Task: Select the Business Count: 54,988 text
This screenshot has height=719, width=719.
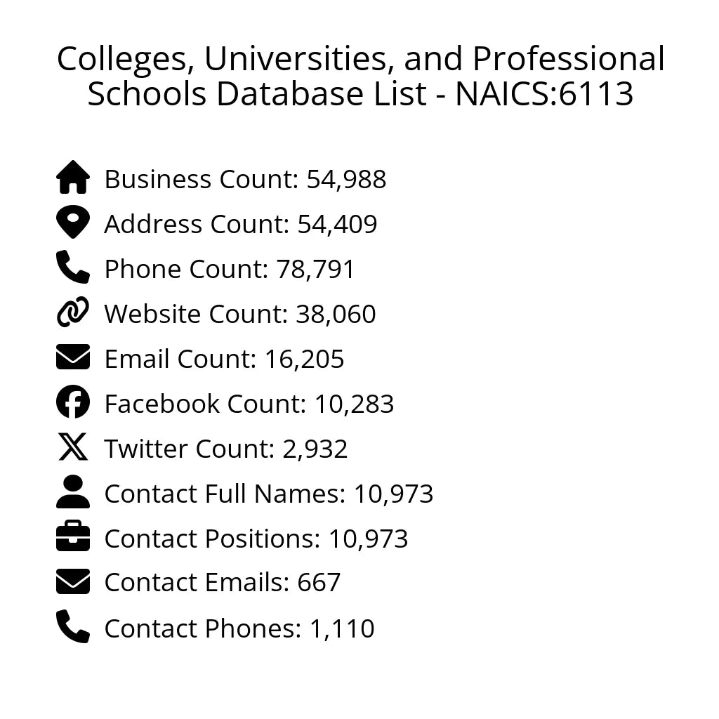Action: (x=245, y=180)
